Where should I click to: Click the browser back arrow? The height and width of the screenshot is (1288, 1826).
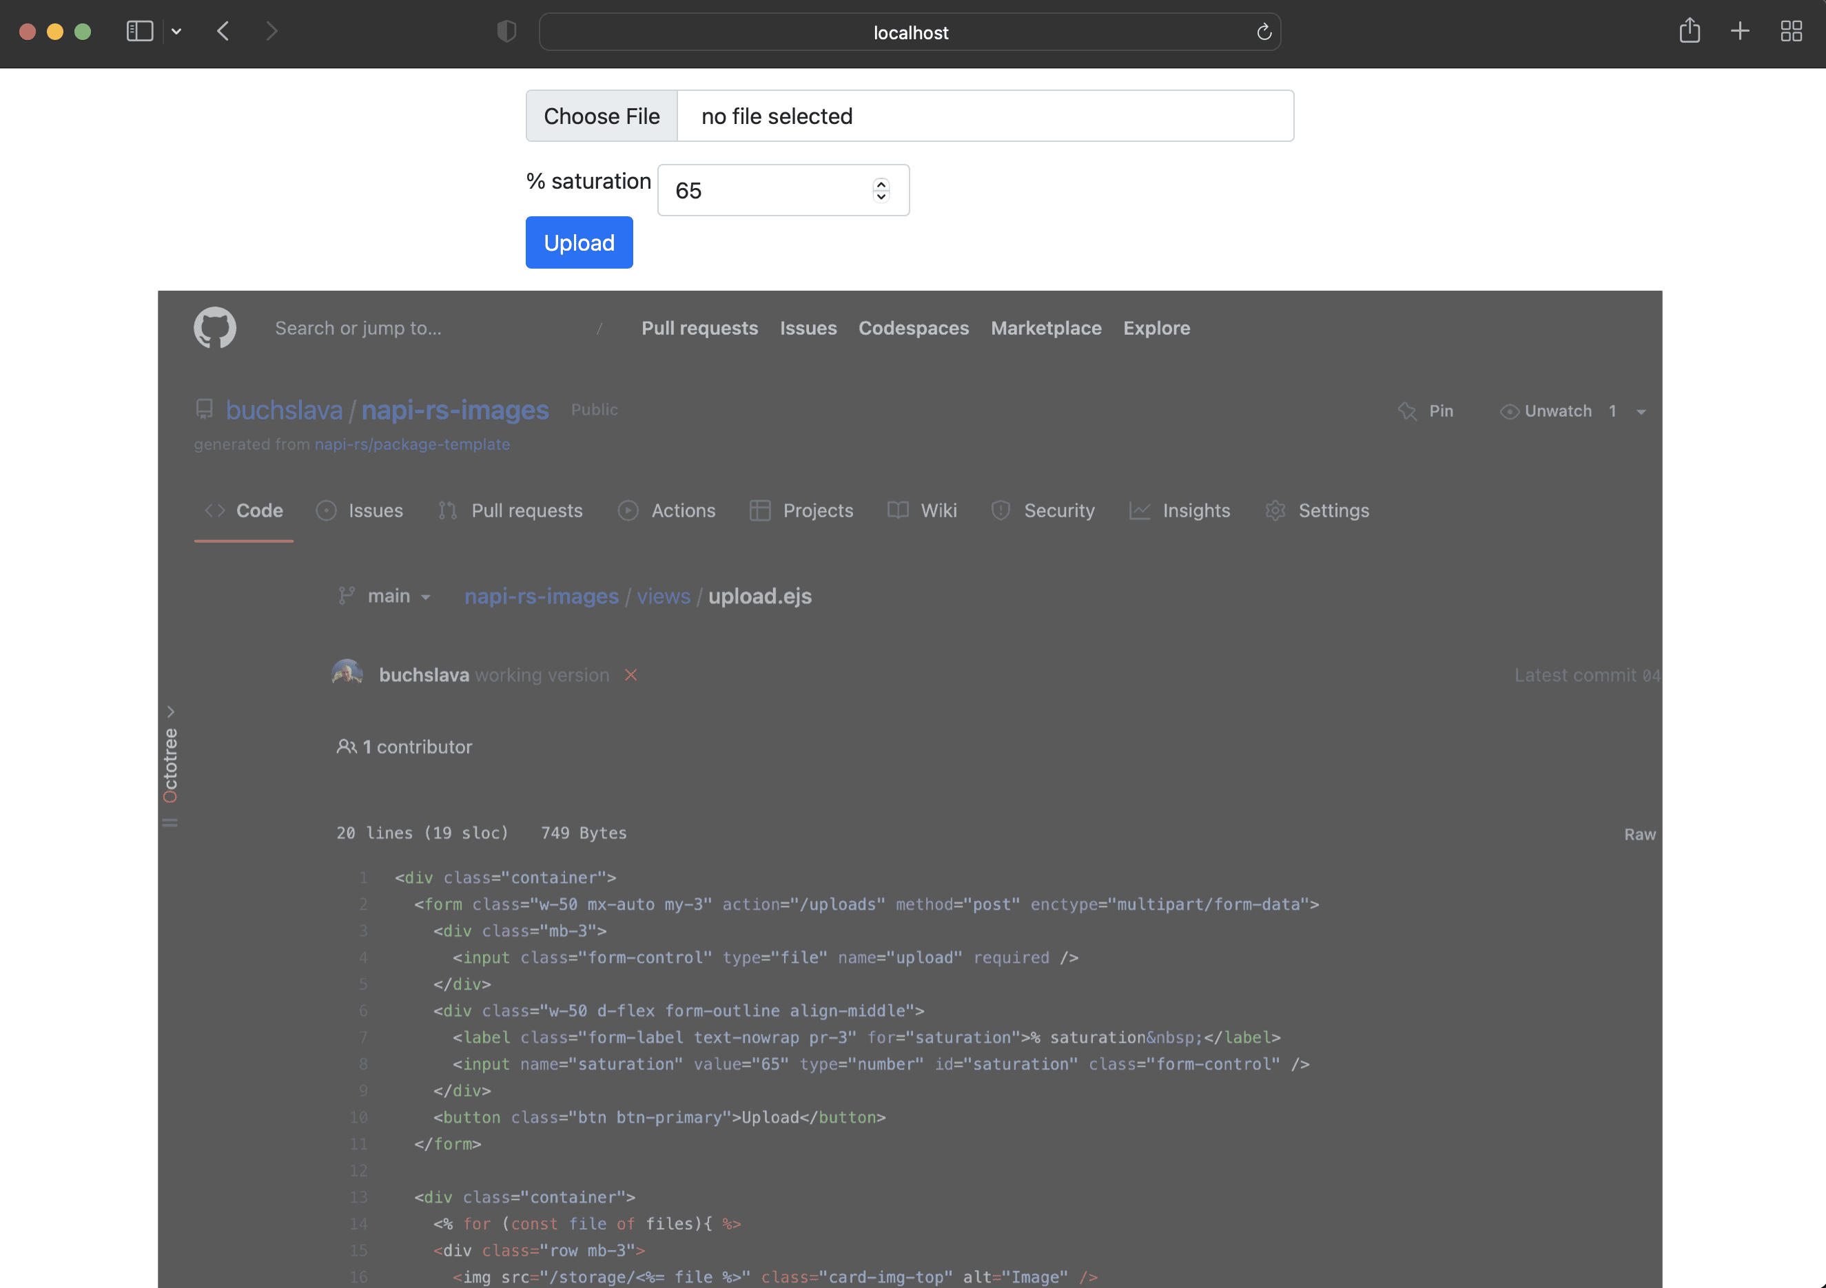point(223,32)
